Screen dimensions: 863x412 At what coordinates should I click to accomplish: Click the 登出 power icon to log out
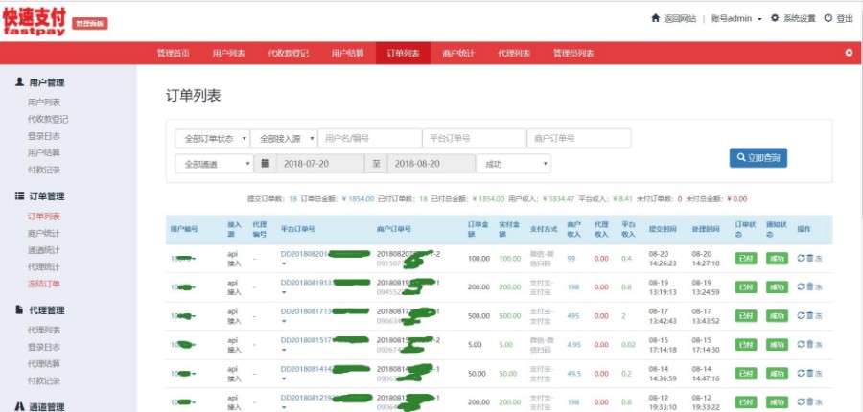point(838,18)
